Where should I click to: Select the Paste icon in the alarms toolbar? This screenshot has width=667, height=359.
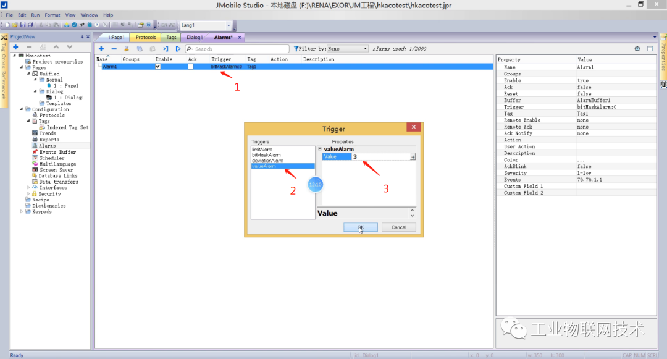[153, 49]
